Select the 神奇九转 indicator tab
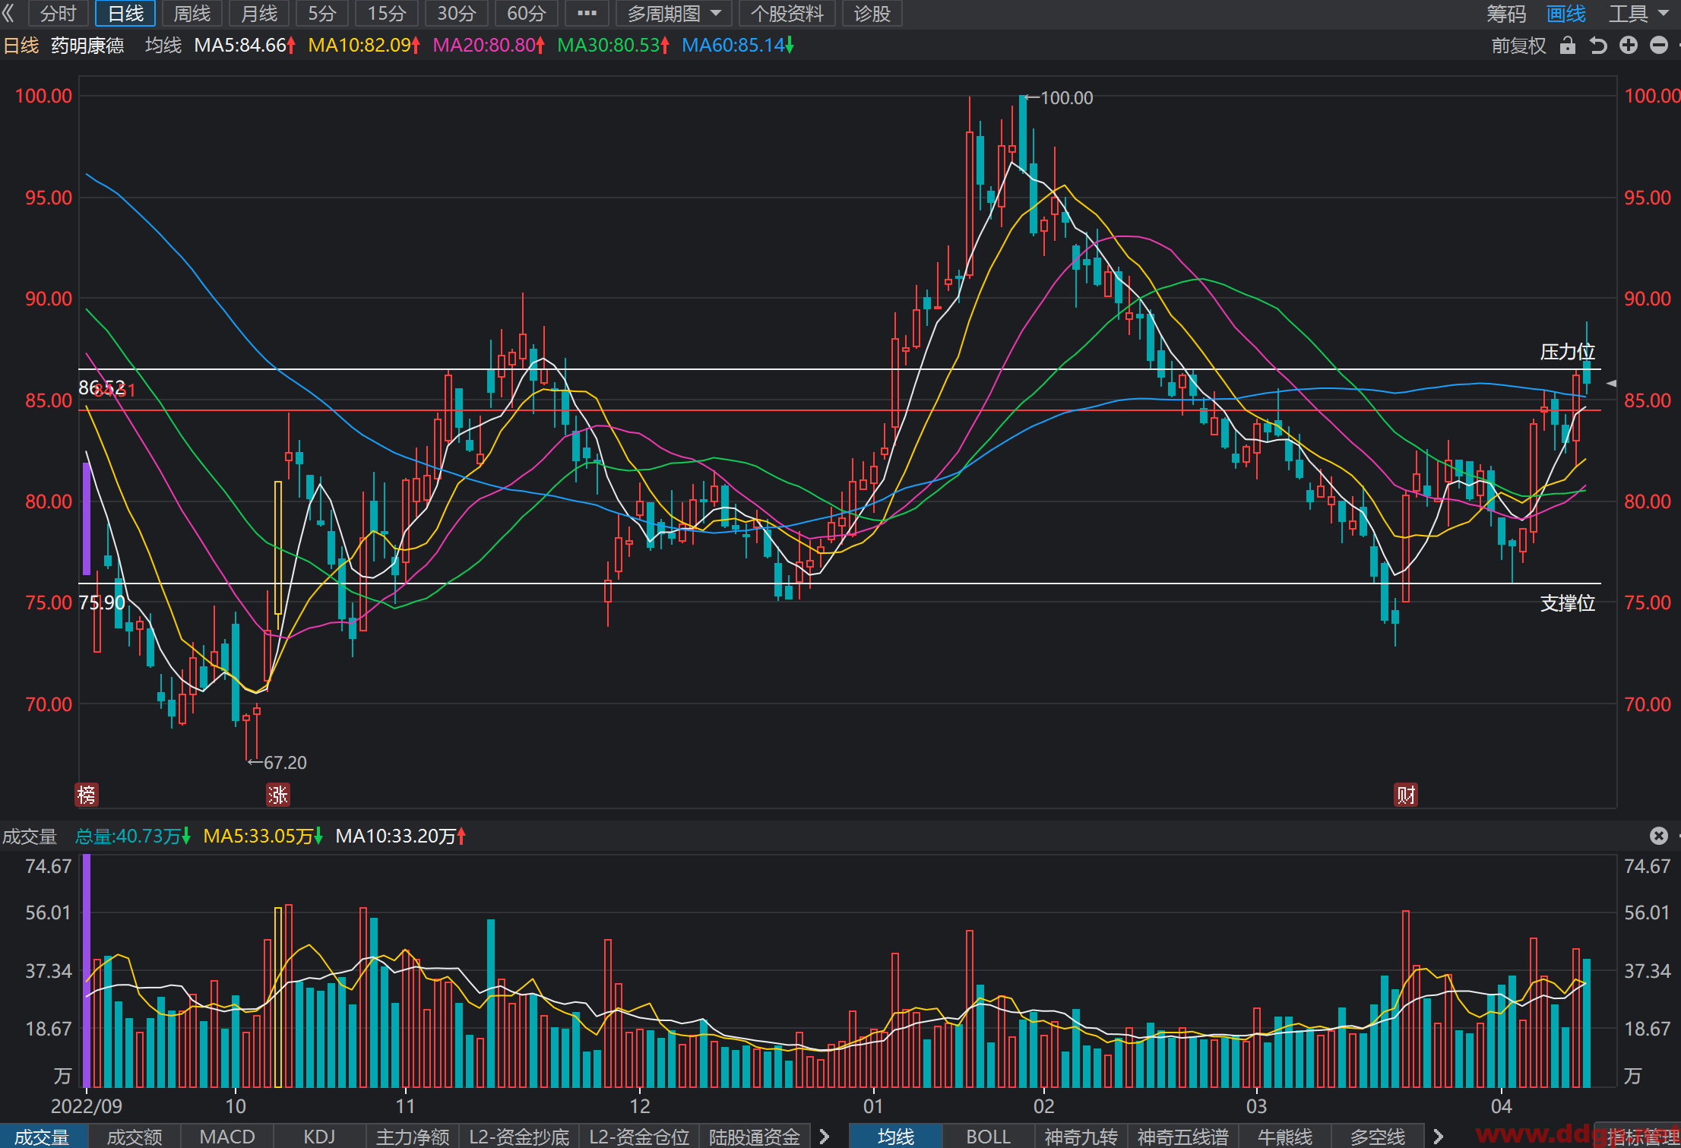The height and width of the screenshot is (1148, 1681). coord(1081,1137)
